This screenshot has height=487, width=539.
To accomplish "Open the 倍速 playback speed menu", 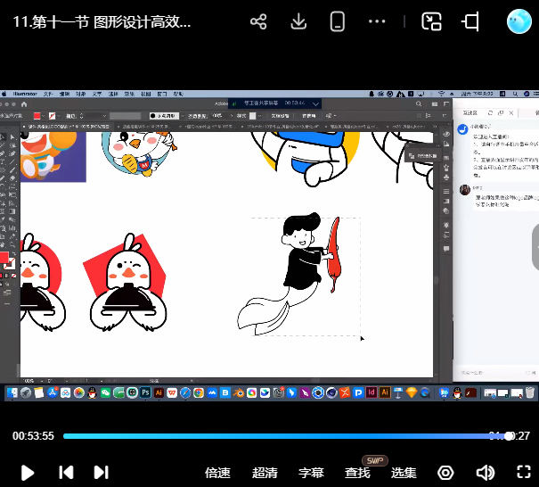I will (217, 473).
